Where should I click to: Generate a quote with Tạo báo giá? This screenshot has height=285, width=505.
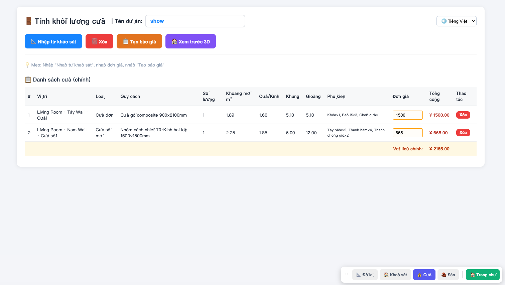click(139, 41)
